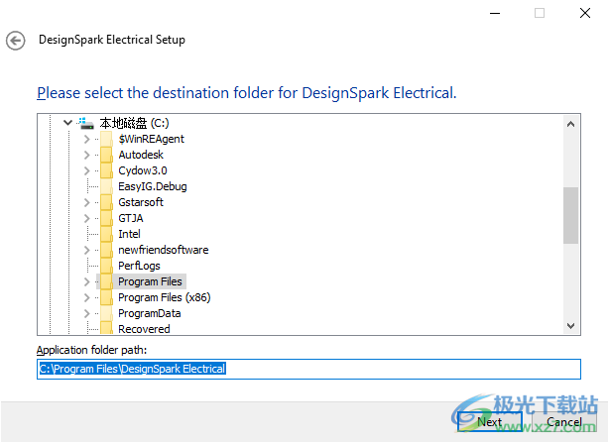
Task: Expand the Program Files (x86) folder
Action: click(87, 298)
